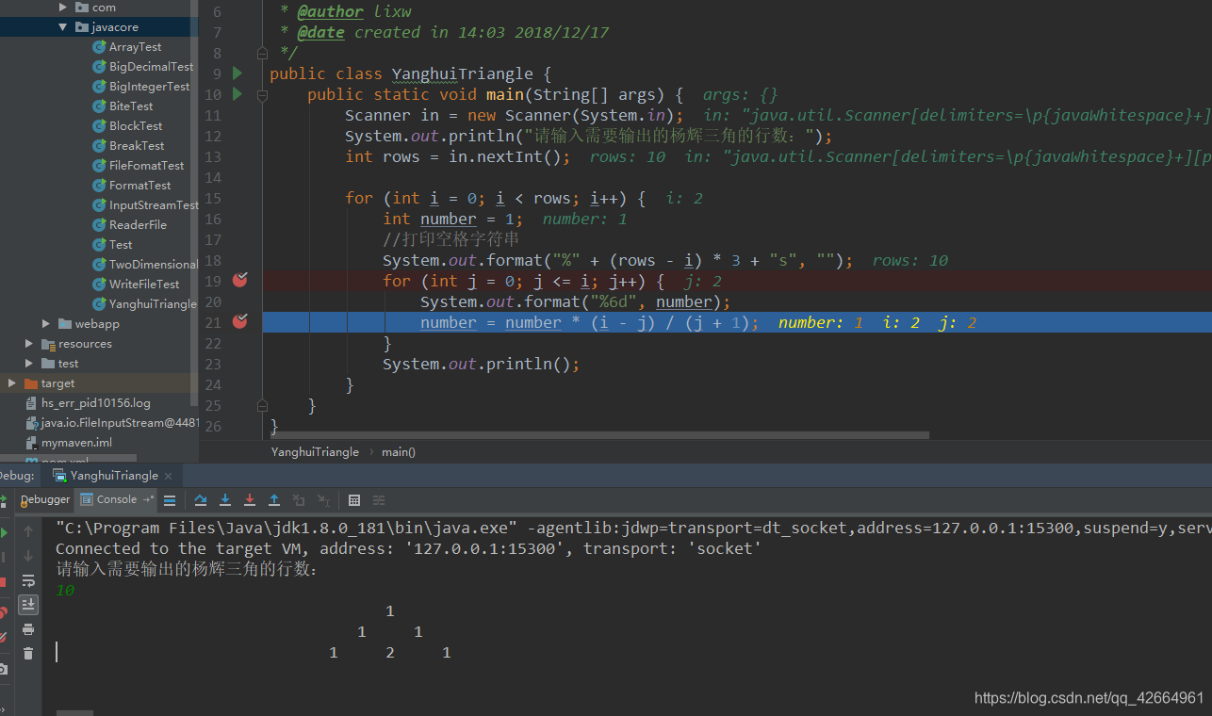The height and width of the screenshot is (716, 1212).
Task: Open BigDecimalTest in project tree
Action: pos(151,67)
